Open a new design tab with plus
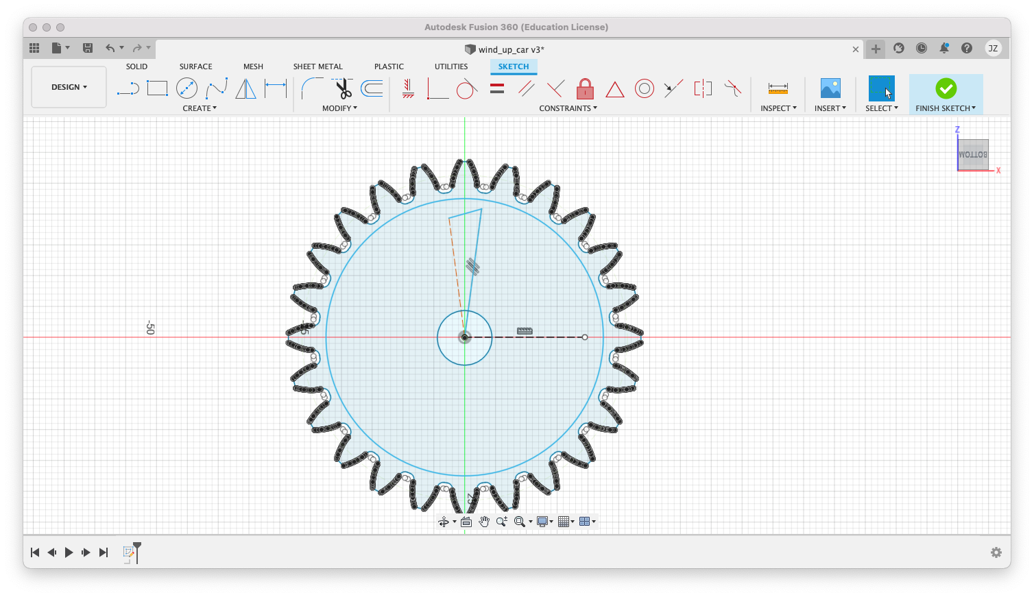Viewport: 1034px width, 597px height. click(876, 49)
